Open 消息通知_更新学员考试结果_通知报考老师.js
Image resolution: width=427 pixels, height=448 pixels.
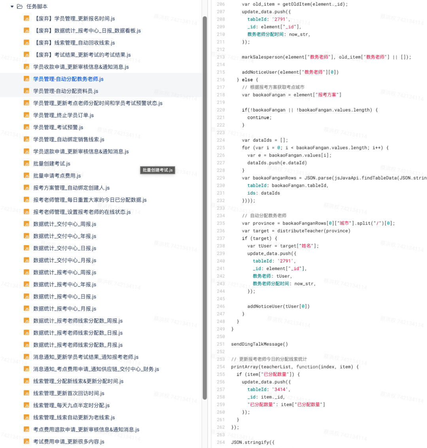pyautogui.click(x=86, y=357)
